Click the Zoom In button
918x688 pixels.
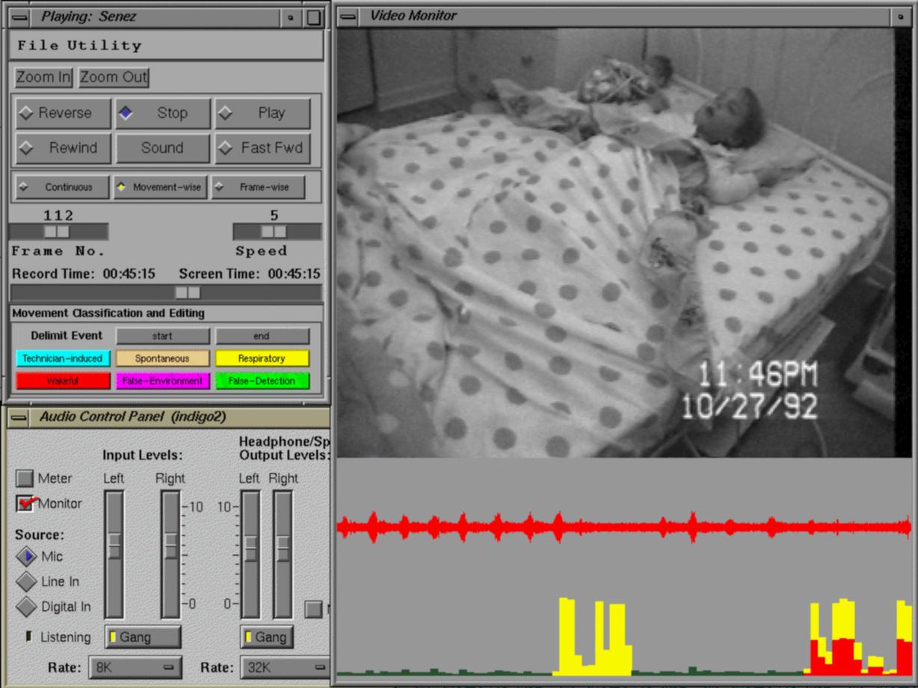pyautogui.click(x=43, y=77)
